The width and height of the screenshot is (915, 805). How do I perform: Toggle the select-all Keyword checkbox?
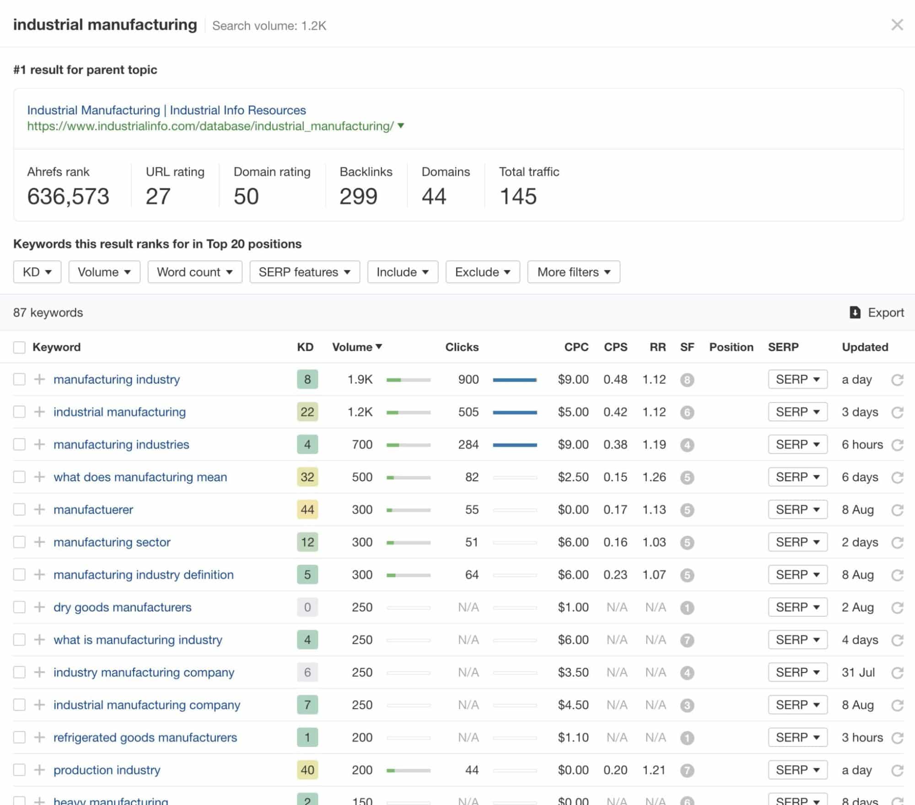click(x=19, y=347)
